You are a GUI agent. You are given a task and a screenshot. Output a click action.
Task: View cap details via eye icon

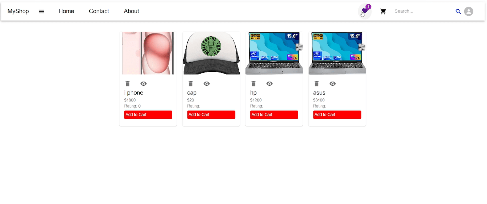(207, 84)
